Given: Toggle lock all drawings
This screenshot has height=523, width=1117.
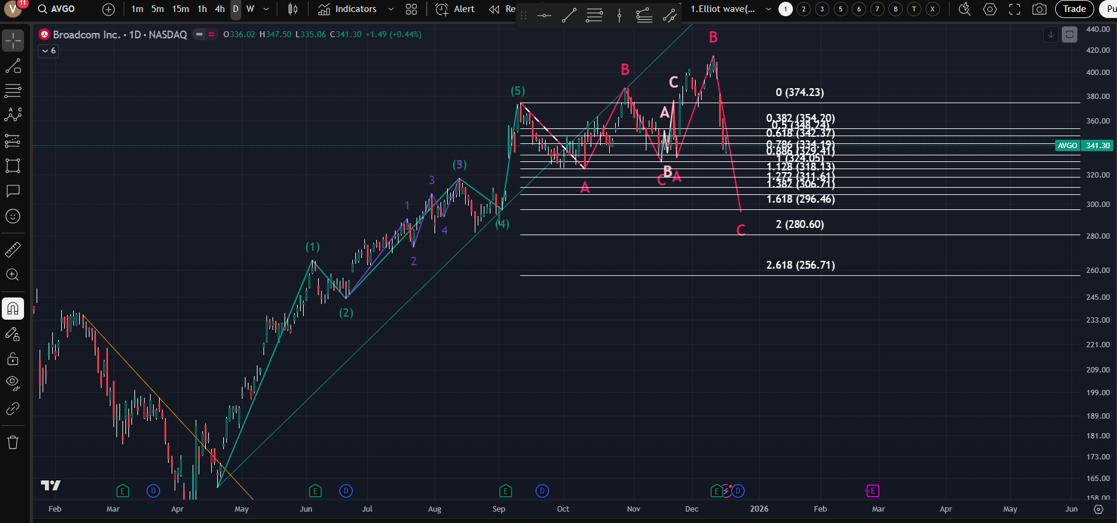Looking at the screenshot, I should [13, 359].
